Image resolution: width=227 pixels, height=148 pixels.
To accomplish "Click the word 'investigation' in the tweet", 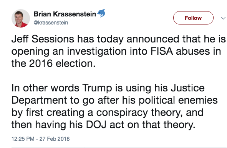I will (x=97, y=52).
